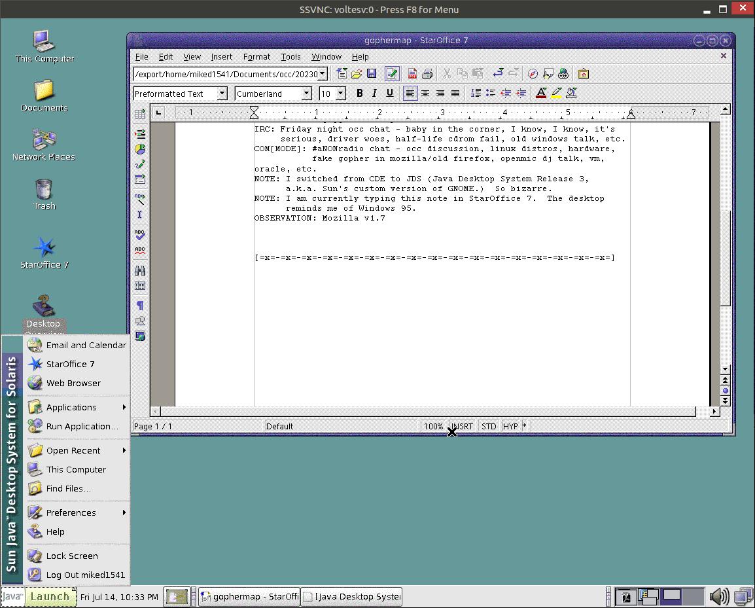Click the file path input field
The height and width of the screenshot is (608, 755).
click(225, 74)
